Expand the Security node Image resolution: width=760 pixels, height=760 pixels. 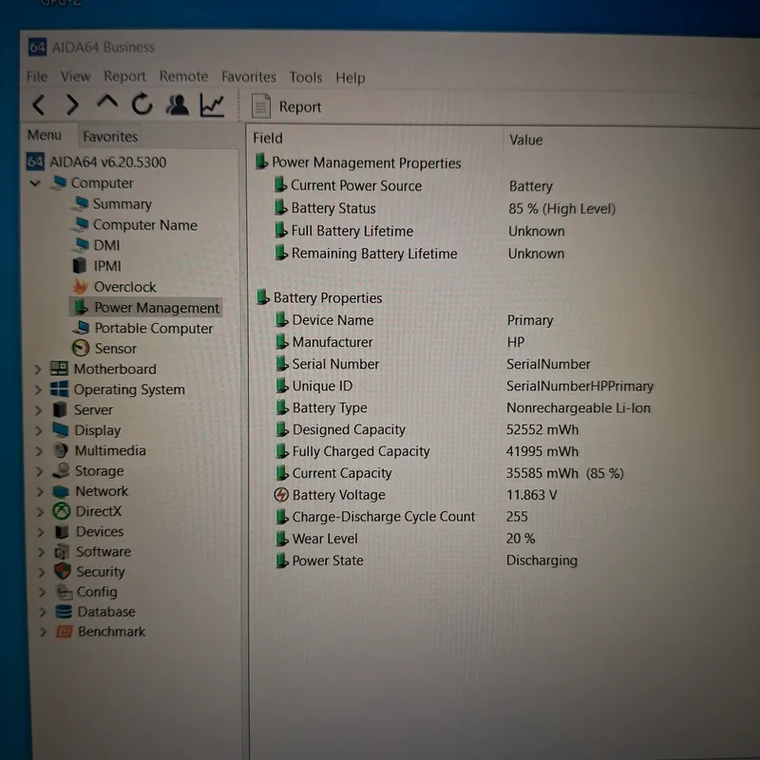point(42,573)
